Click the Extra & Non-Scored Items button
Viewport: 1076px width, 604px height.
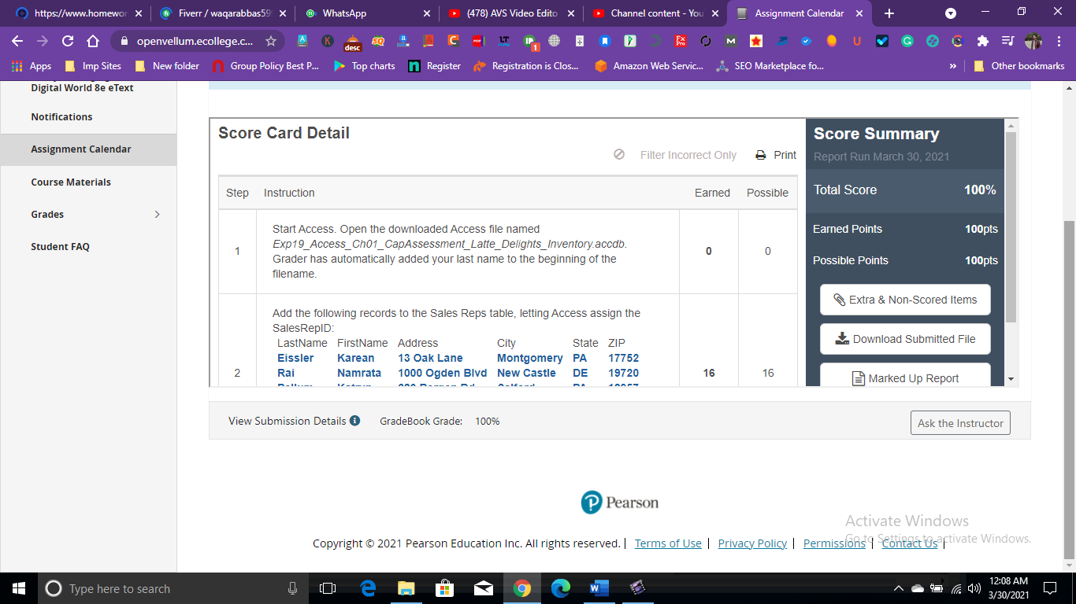pos(905,300)
